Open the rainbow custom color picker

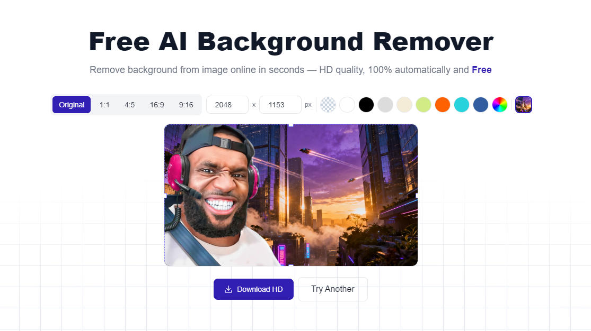(x=500, y=105)
